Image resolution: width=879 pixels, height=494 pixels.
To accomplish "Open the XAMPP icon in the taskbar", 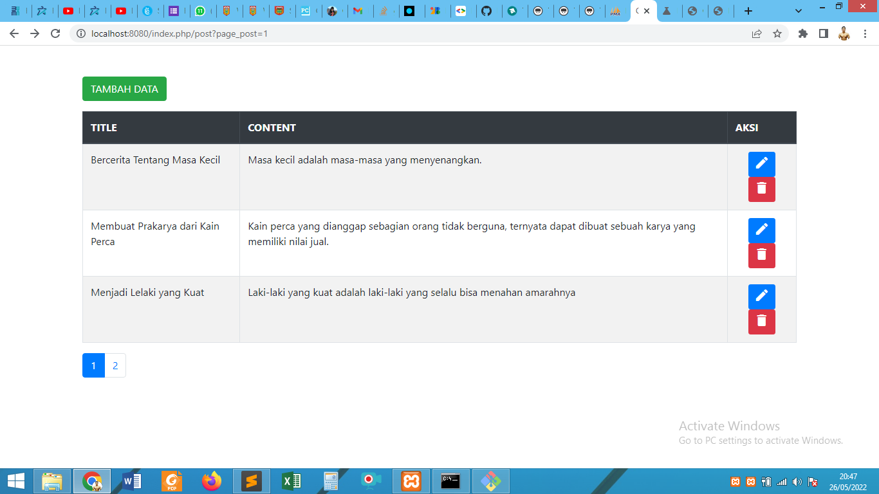I will (411, 481).
